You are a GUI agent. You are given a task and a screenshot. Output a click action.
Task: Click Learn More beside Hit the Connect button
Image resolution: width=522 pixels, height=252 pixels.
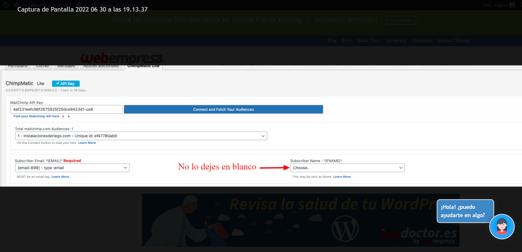(x=87, y=143)
